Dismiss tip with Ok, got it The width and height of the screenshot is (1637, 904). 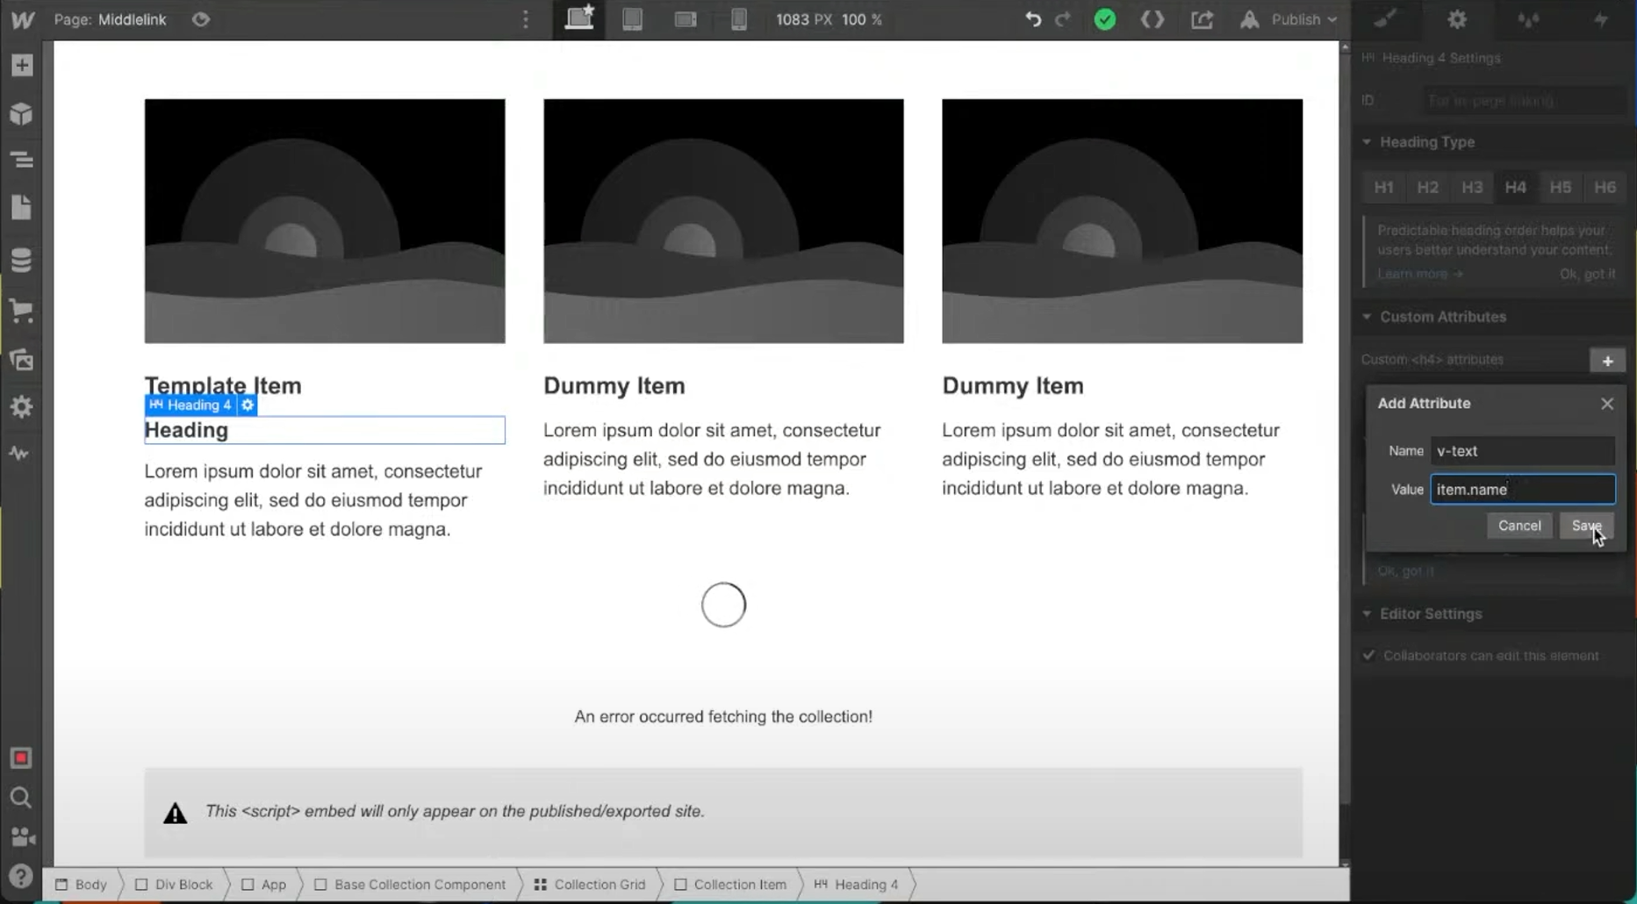click(1587, 274)
